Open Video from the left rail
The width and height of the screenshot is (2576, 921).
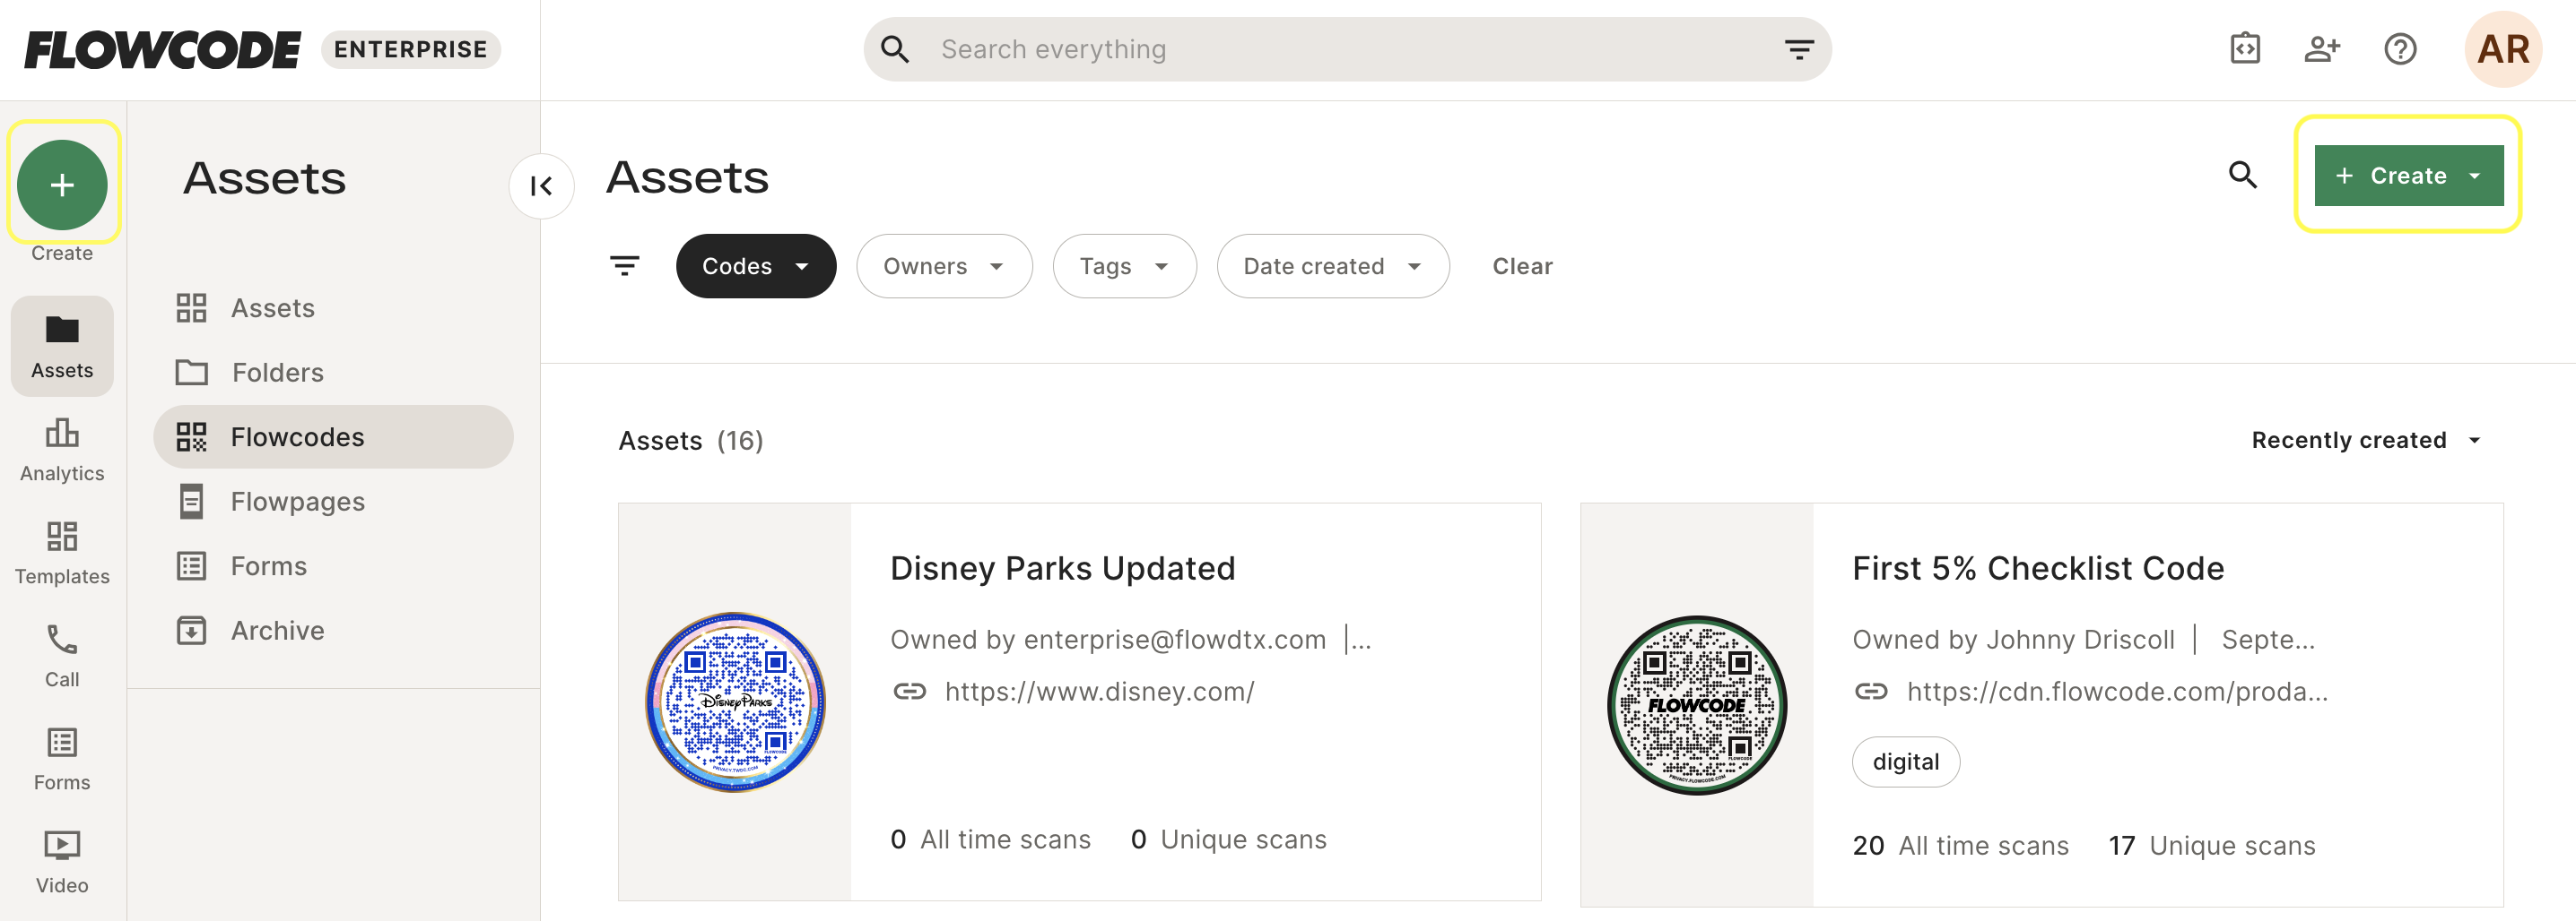(x=62, y=862)
